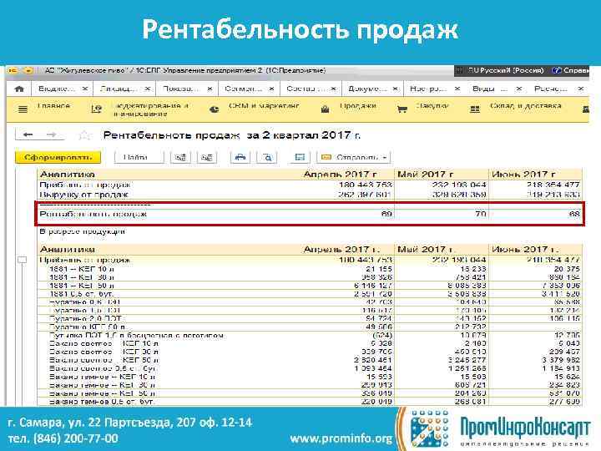
Task: Select row 1881 – КЕГ 50 л
Action: [82, 286]
